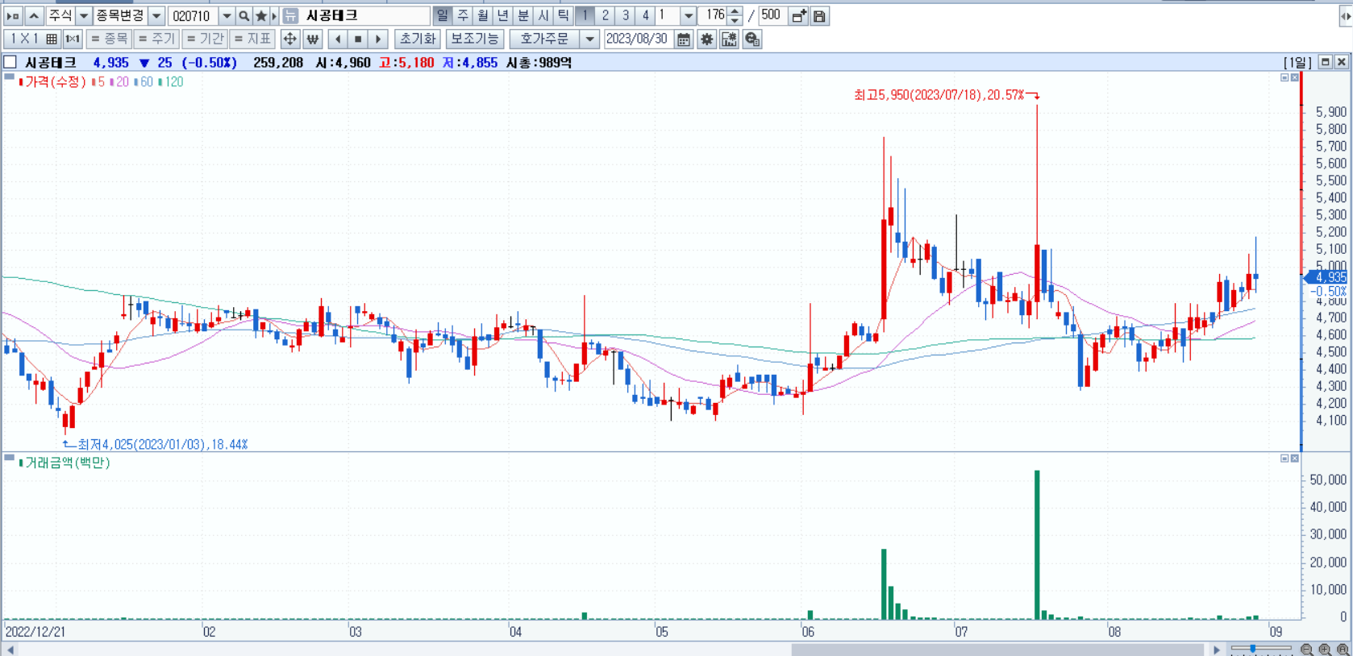Image resolution: width=1353 pixels, height=656 pixels.
Task: Toggle 종목 link option
Action: (109, 39)
